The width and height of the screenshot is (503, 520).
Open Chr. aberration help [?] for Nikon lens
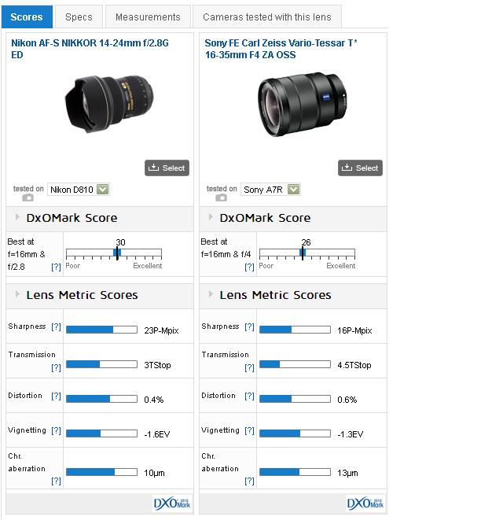(56, 481)
